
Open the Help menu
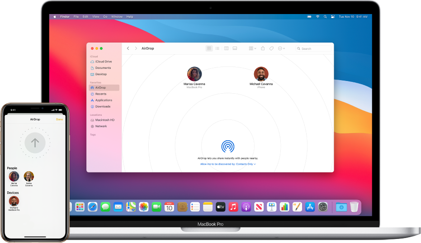[x=130, y=17]
